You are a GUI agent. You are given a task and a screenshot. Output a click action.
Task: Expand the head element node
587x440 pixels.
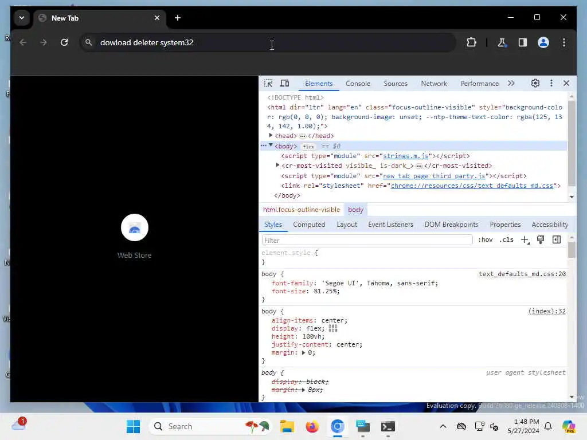[x=271, y=135]
